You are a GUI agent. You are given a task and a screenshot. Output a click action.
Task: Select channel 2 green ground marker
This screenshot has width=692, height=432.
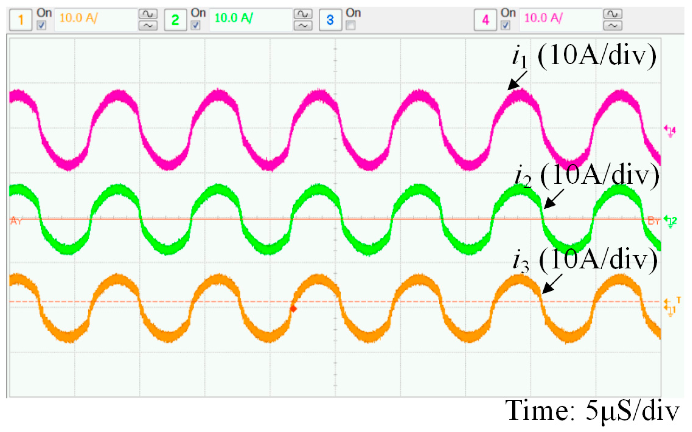point(670,221)
